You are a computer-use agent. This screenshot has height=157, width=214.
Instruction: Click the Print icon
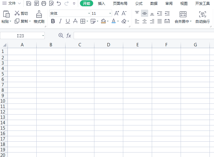coord(44,3)
